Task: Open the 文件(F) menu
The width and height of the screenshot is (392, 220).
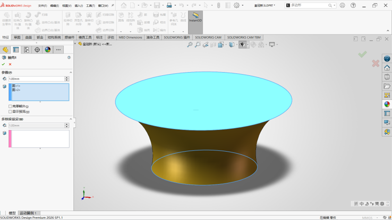Action: point(42,5)
